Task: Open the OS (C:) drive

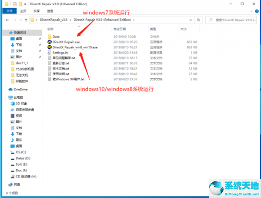Action: pos(21,152)
